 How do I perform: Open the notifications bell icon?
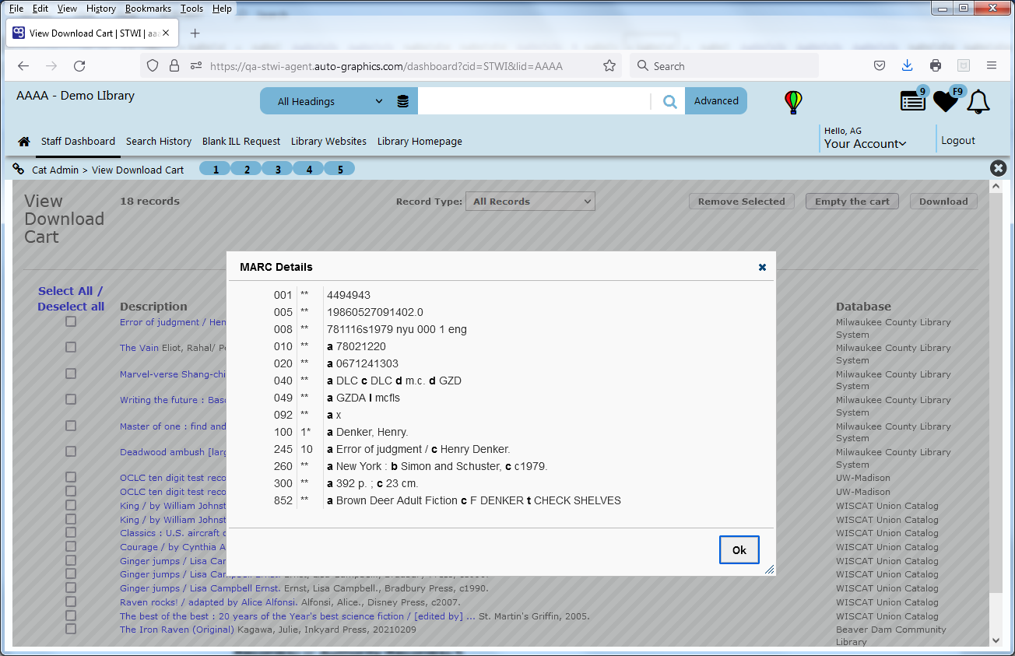tap(978, 102)
